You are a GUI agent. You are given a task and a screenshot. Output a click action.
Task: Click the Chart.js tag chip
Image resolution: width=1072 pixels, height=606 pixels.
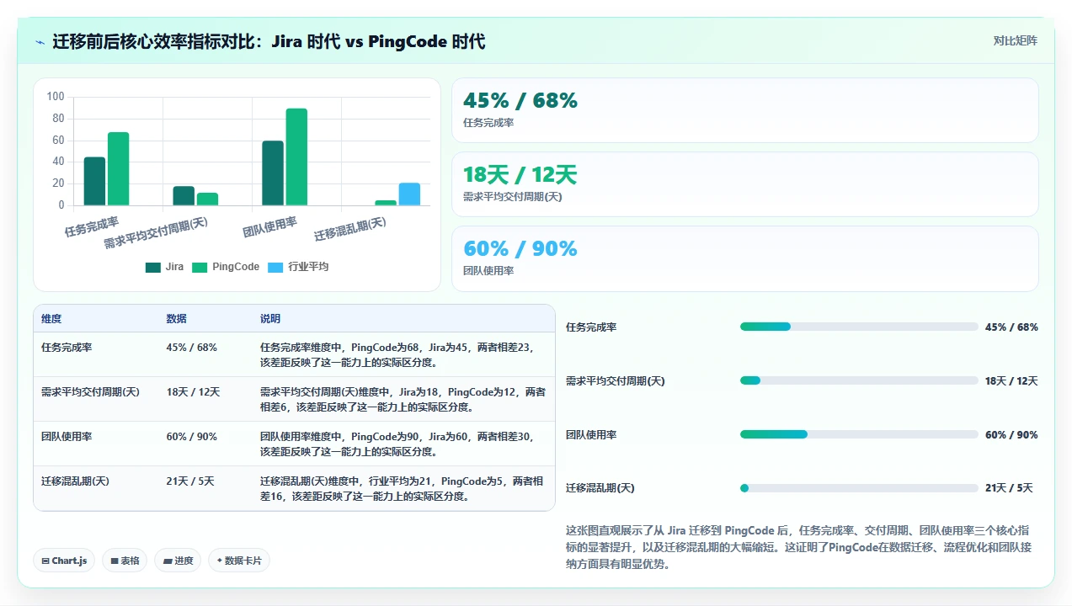tap(64, 561)
